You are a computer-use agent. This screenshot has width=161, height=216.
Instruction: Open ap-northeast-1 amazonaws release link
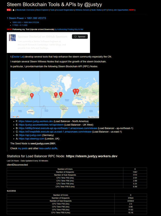pos(58,128)
